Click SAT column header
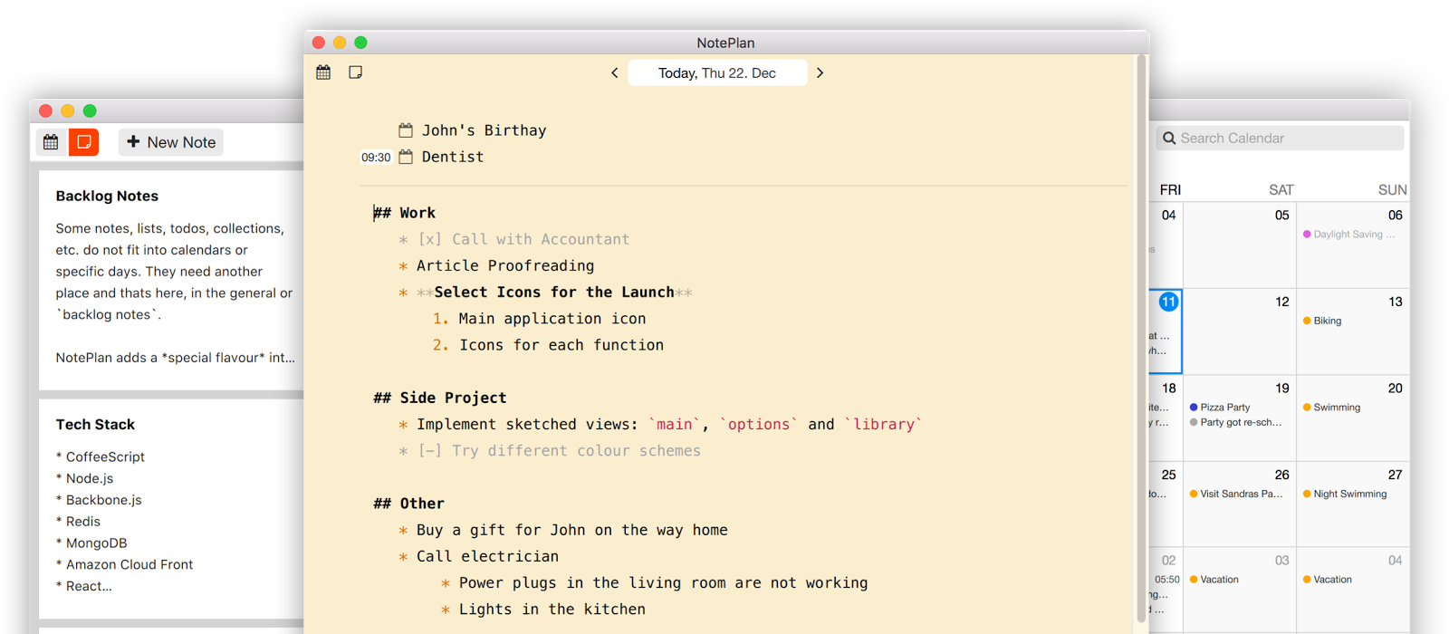 [x=1281, y=190]
